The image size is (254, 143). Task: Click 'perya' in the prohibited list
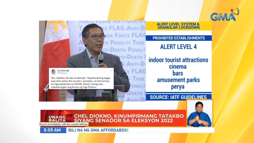pyautogui.click(x=178, y=87)
